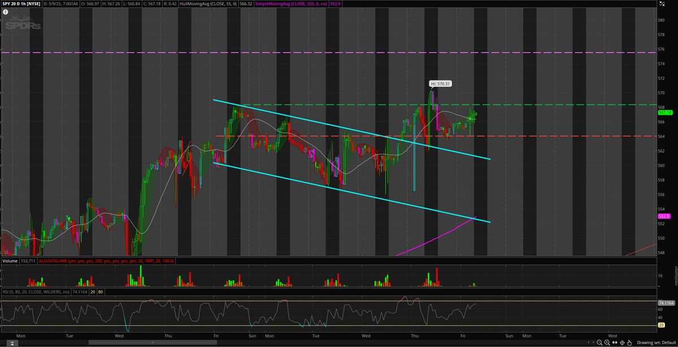Click the red dashed horizontal line near 564

point(435,136)
